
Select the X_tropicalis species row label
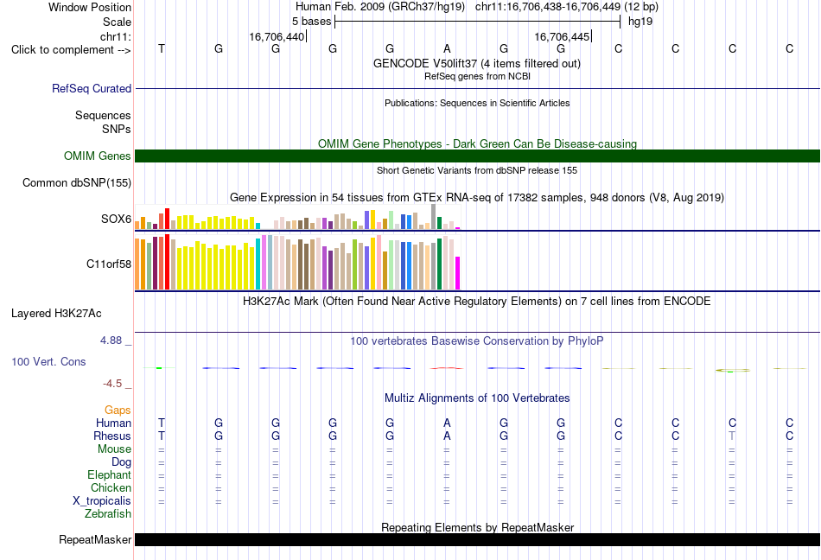(x=102, y=501)
